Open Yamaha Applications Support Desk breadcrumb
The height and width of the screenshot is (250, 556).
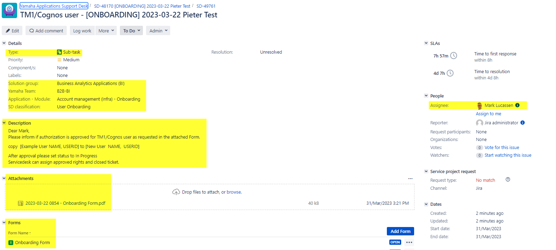coord(54,6)
